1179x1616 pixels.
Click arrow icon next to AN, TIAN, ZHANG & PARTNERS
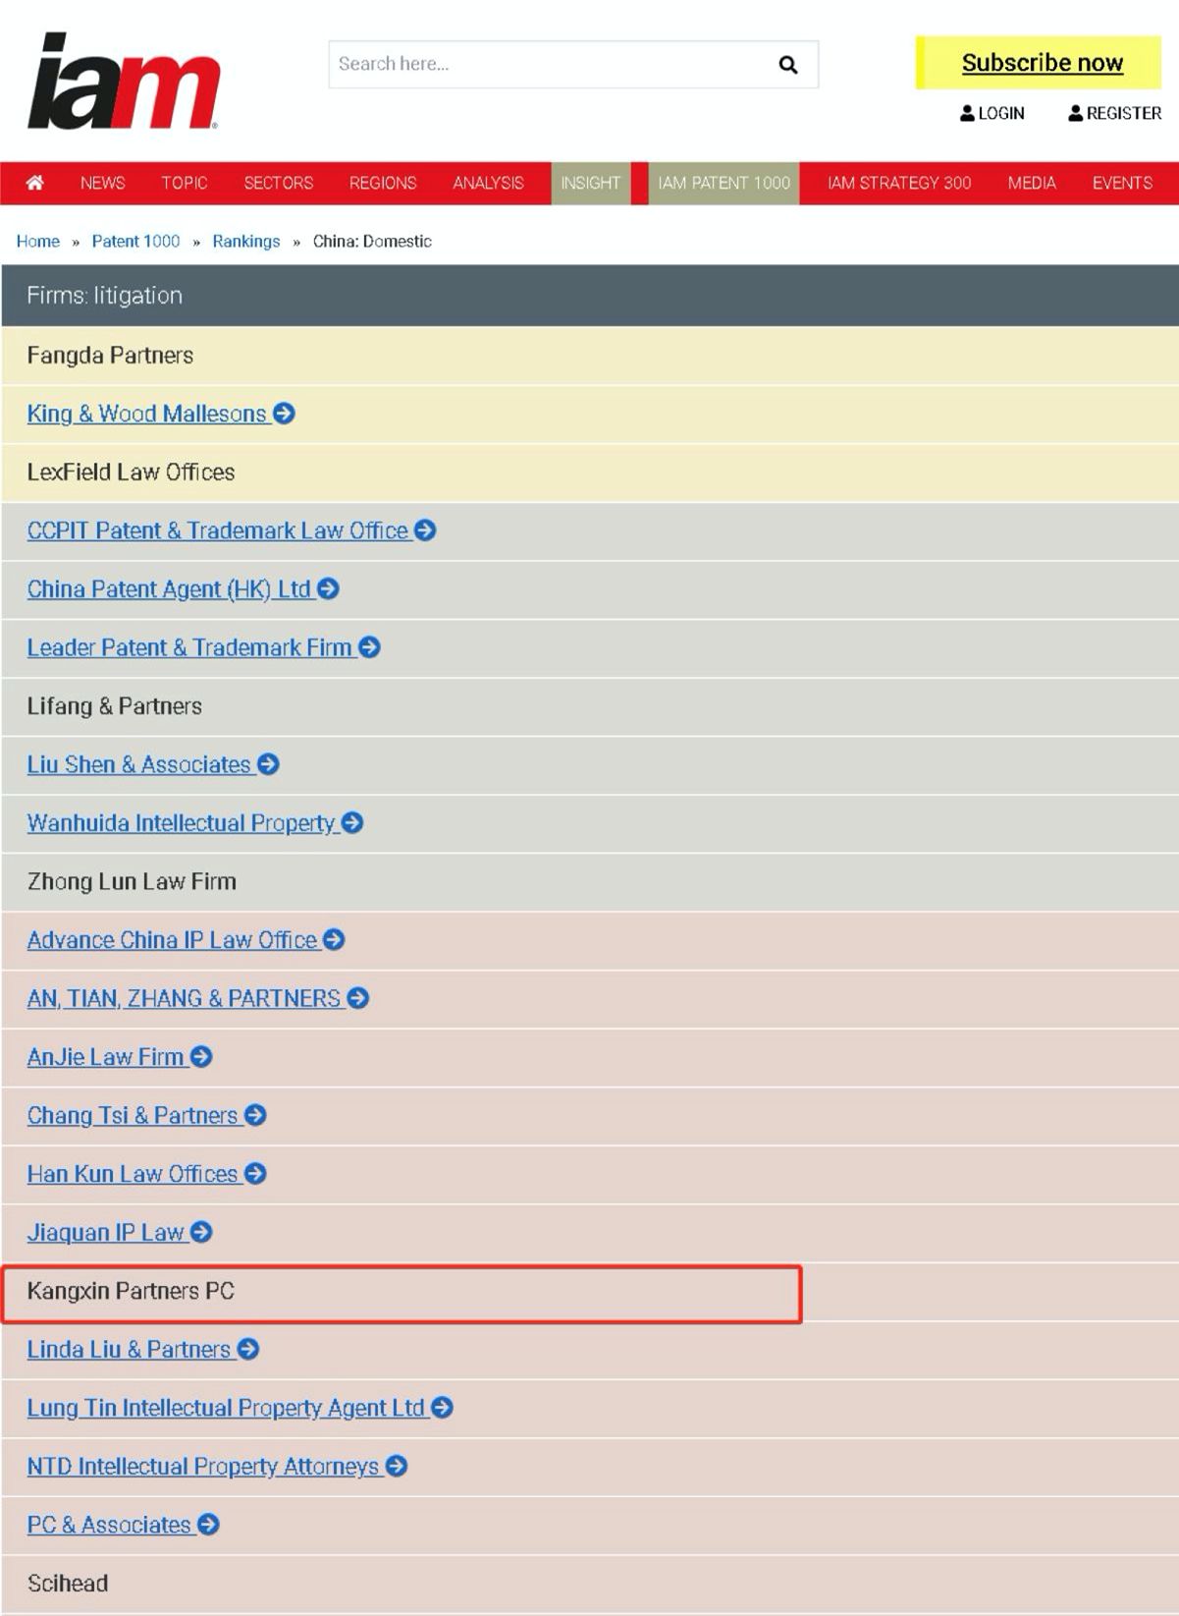click(x=358, y=998)
